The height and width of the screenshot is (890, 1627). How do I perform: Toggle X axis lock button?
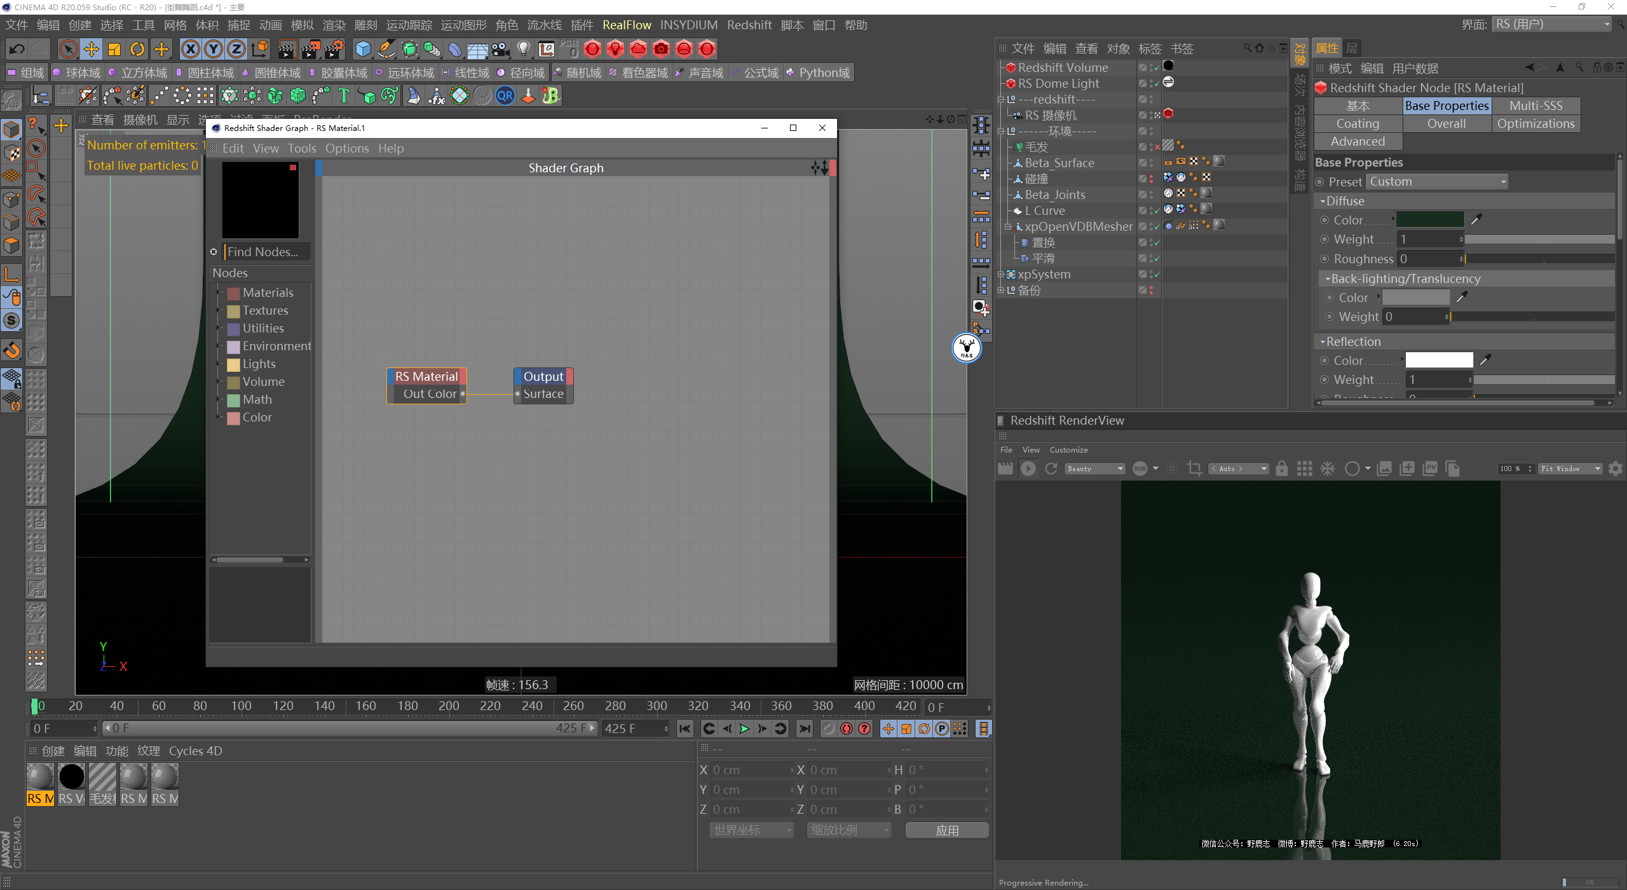(x=190, y=49)
